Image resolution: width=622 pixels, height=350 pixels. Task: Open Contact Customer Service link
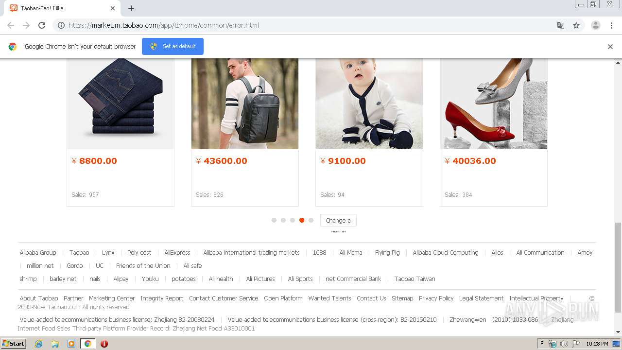pyautogui.click(x=224, y=298)
